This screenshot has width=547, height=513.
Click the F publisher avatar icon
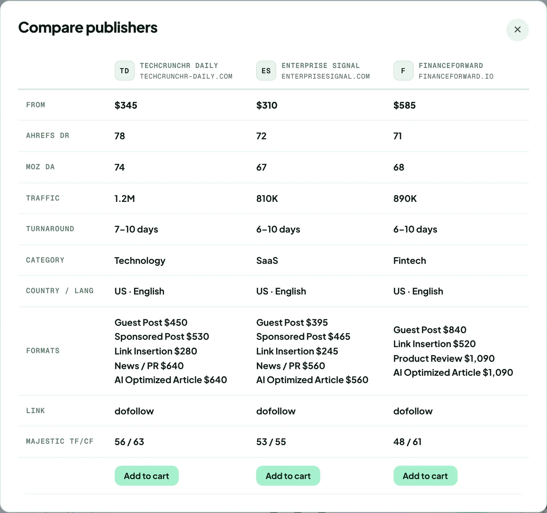pos(403,71)
